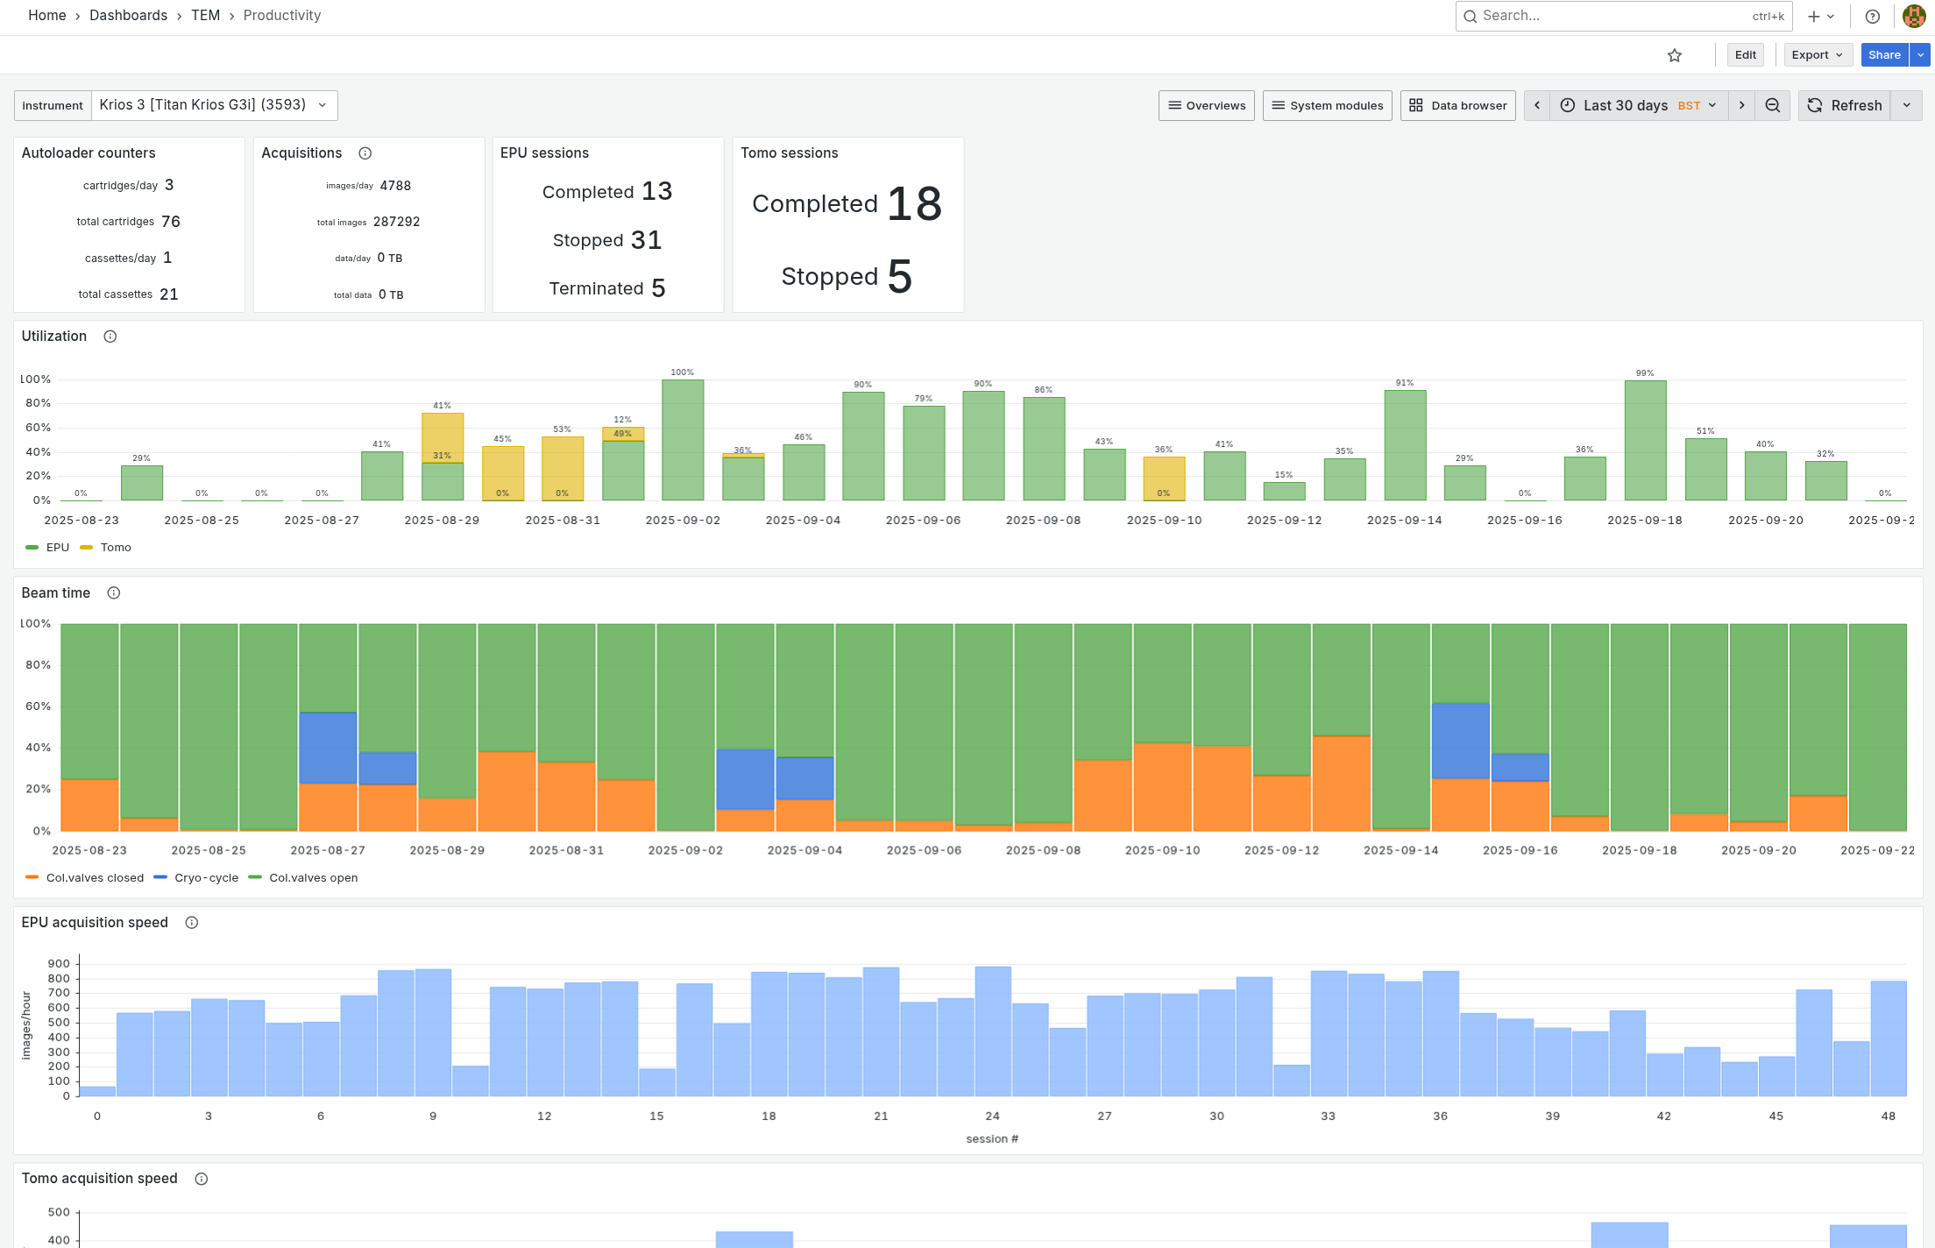Click images/day value 4788
The height and width of the screenshot is (1248, 1935).
coord(395,186)
